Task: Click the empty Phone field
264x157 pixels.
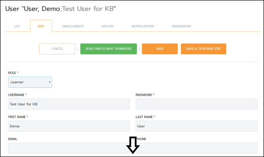Action: click(196, 148)
